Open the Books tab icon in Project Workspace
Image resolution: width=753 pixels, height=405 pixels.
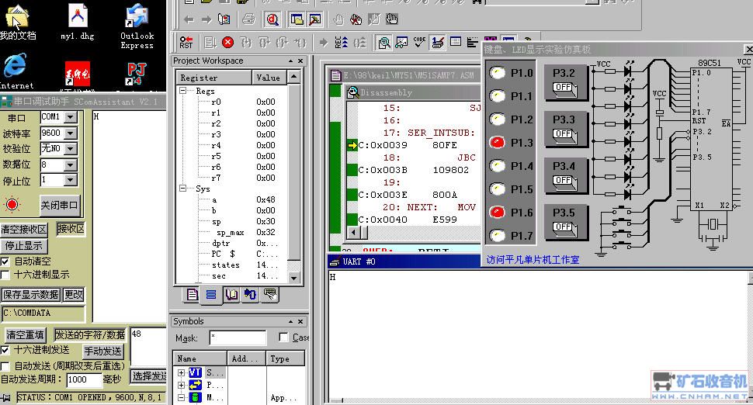click(x=231, y=295)
